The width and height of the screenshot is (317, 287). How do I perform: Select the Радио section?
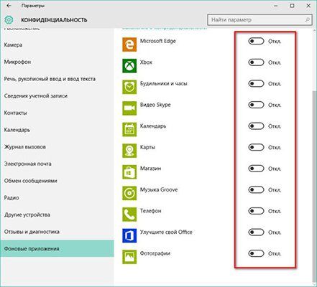pyautogui.click(x=57, y=198)
